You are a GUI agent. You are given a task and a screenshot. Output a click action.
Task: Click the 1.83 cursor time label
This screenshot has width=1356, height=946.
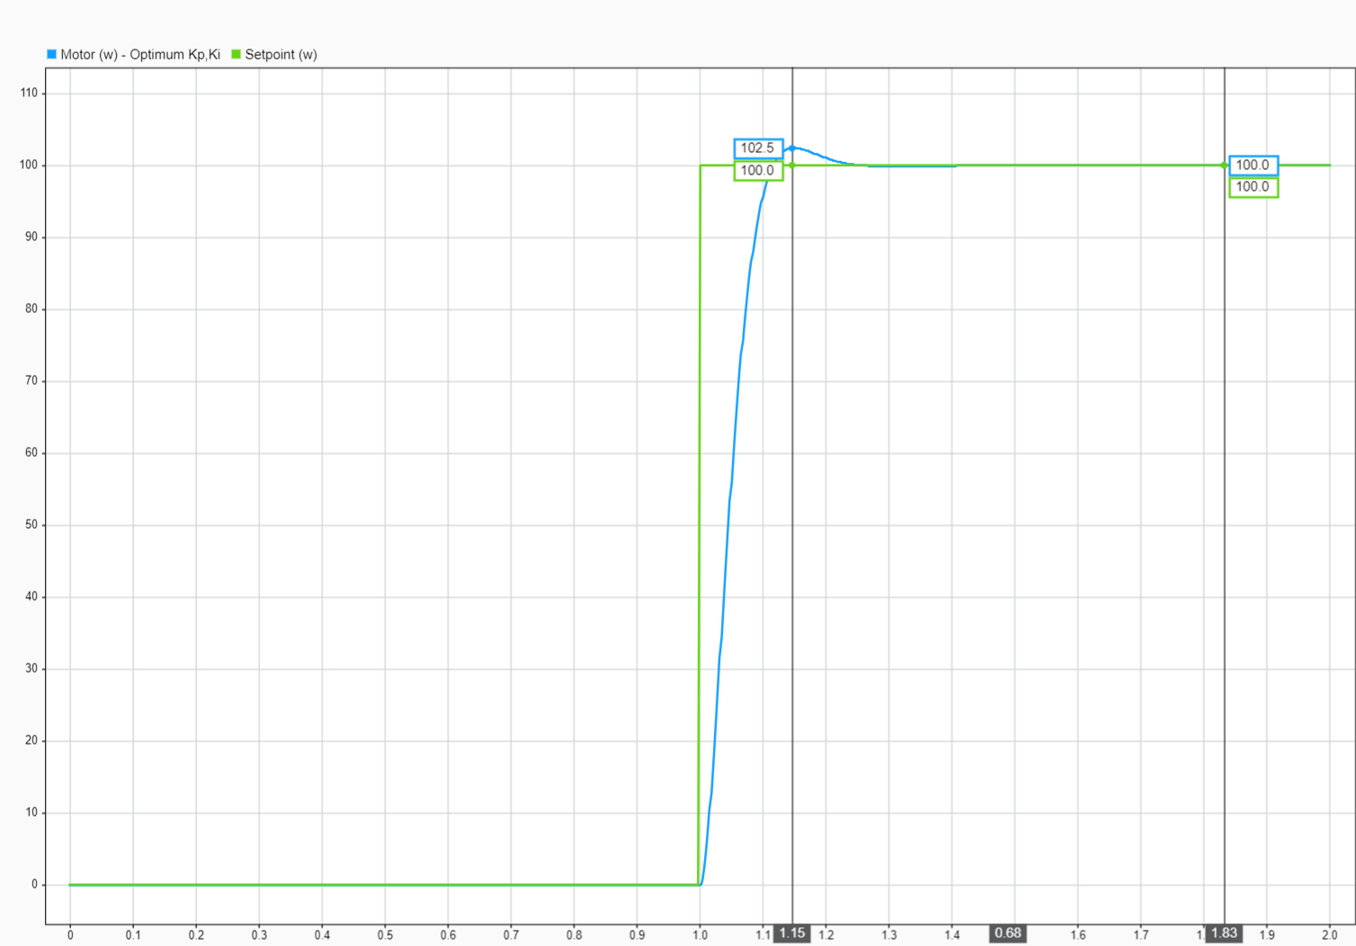click(1224, 933)
